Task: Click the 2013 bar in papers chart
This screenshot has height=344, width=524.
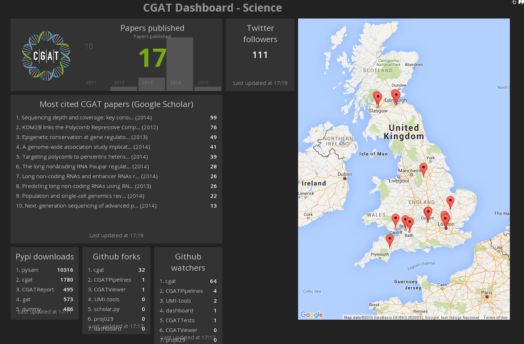Action: click(x=152, y=84)
